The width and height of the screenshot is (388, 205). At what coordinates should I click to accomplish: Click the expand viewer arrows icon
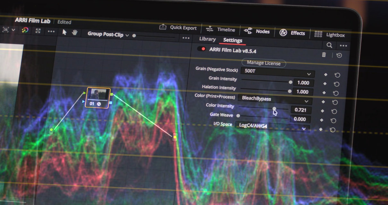click(38, 31)
